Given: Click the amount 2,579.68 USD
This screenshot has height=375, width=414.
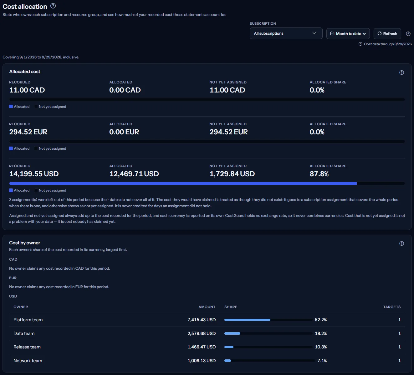Looking at the screenshot, I should point(202,333).
